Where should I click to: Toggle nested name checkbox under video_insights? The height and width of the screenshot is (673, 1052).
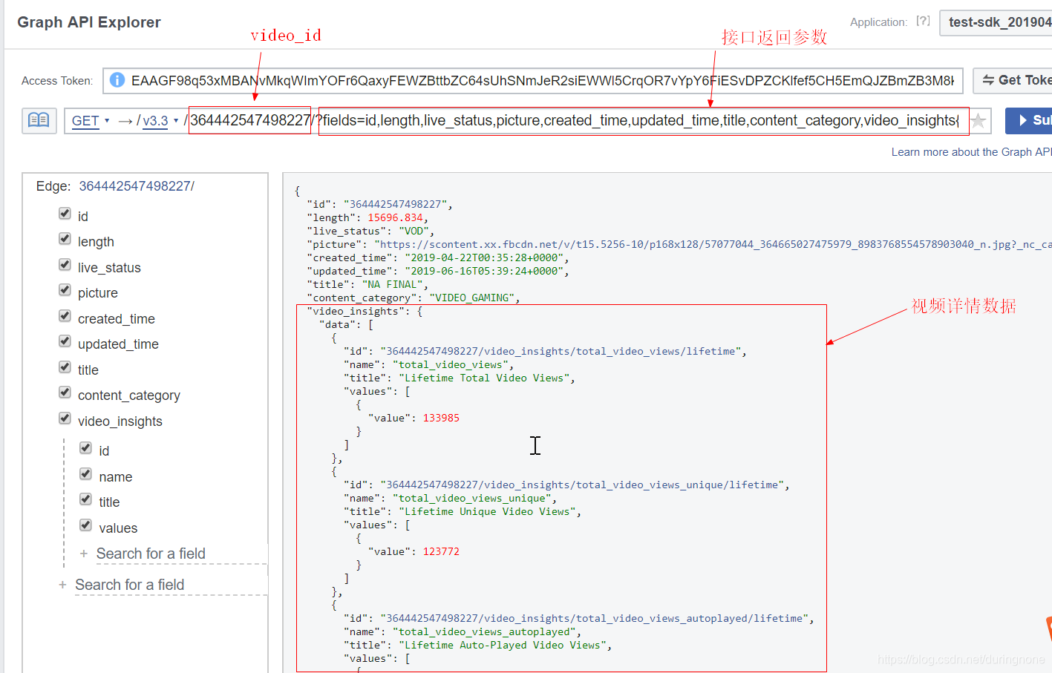85,474
